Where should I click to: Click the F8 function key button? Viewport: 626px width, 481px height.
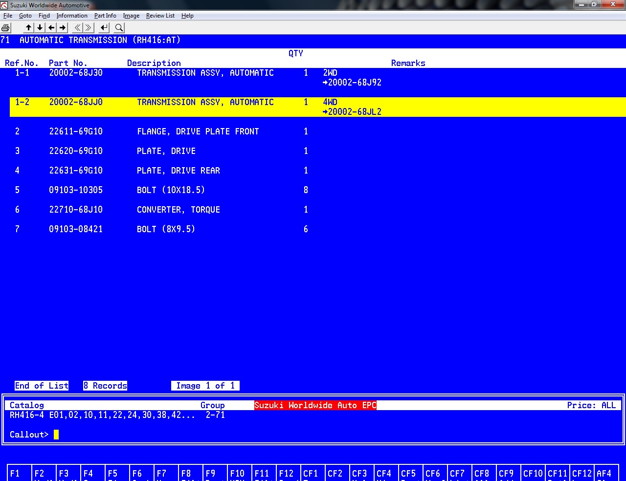tap(191, 473)
